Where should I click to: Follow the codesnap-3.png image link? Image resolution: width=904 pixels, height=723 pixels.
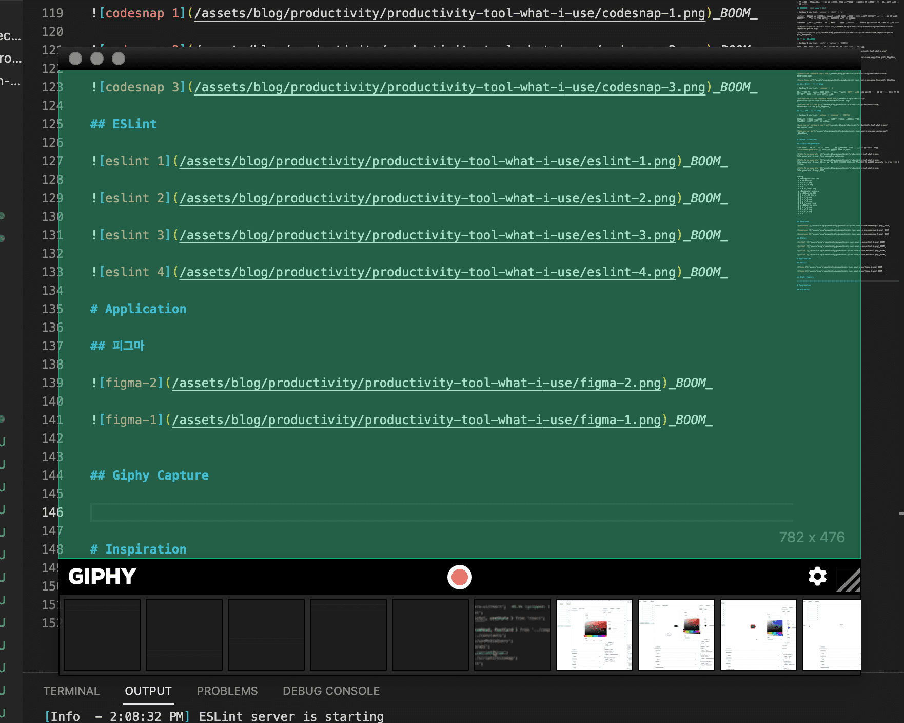[x=450, y=87]
